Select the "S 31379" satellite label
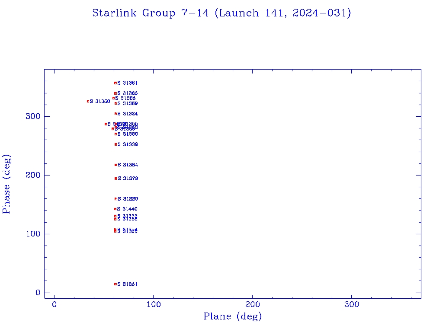443x332 pixels. click(x=128, y=178)
